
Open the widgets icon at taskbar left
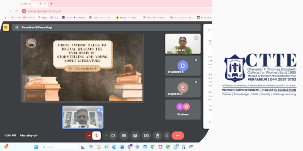[6, 146]
